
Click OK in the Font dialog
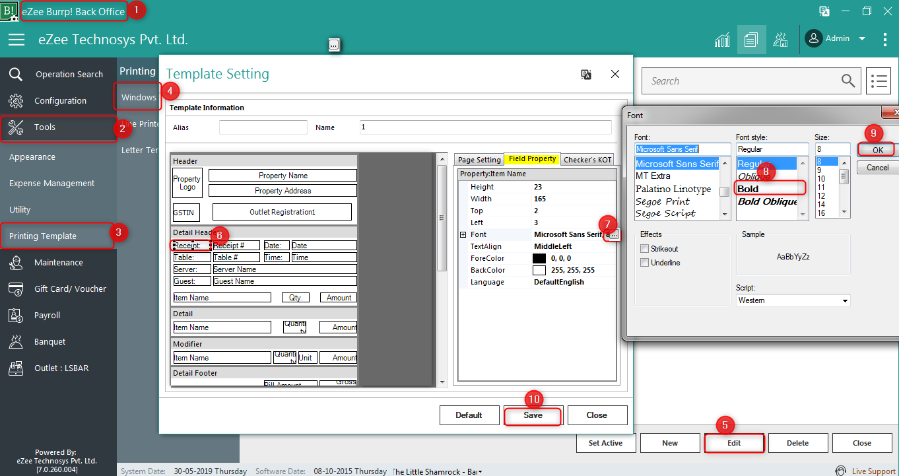pyautogui.click(x=877, y=150)
